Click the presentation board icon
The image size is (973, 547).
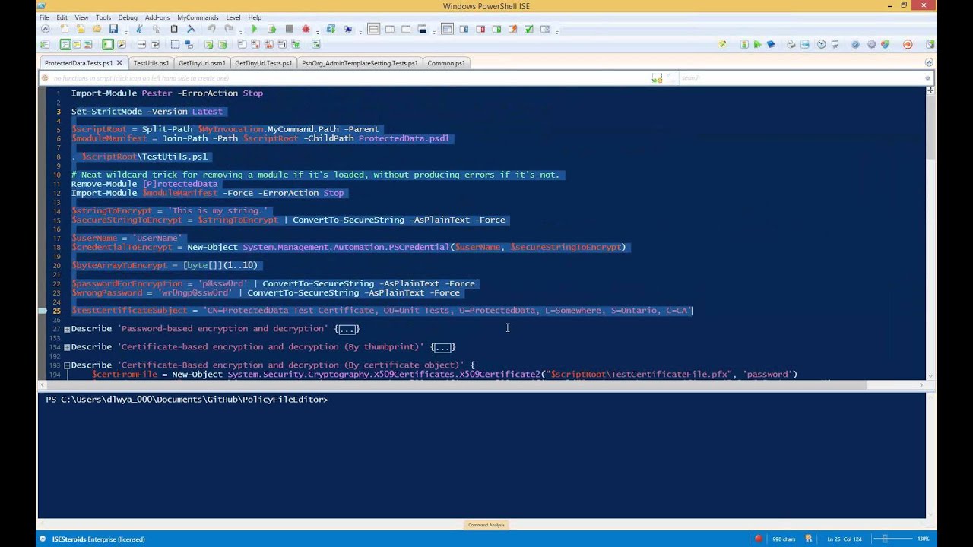click(835, 44)
